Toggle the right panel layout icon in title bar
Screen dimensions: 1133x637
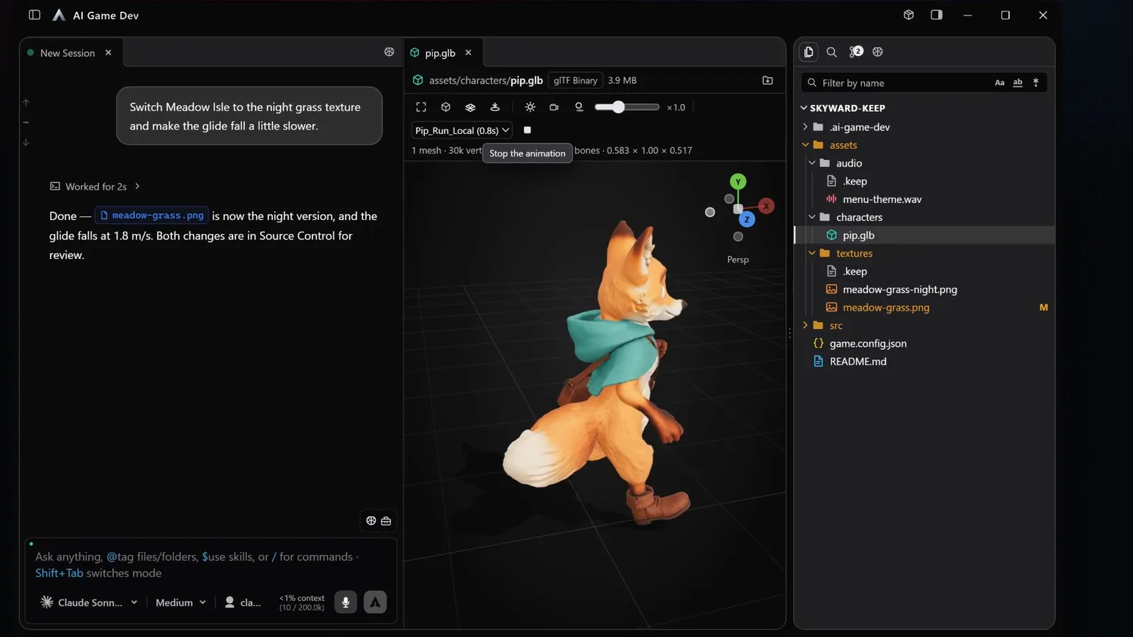coord(936,15)
